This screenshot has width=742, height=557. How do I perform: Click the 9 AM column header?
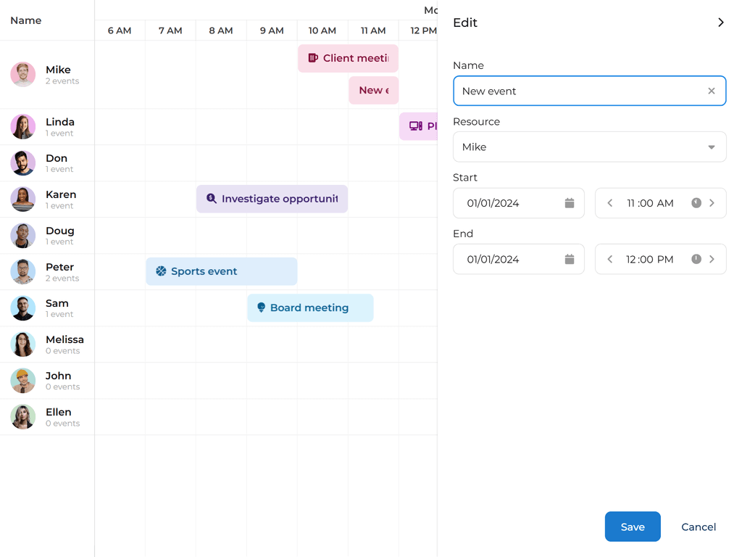[x=272, y=30]
